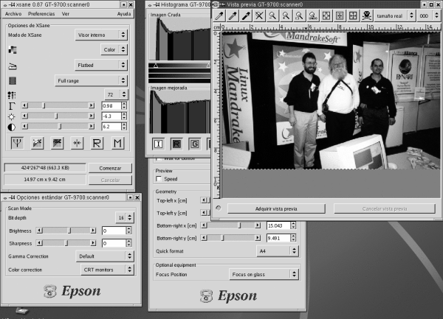Image resolution: width=443 pixels, height=319 pixels.
Task: Click the resolution dots icon beside 72
Action: pyautogui.click(x=12, y=95)
